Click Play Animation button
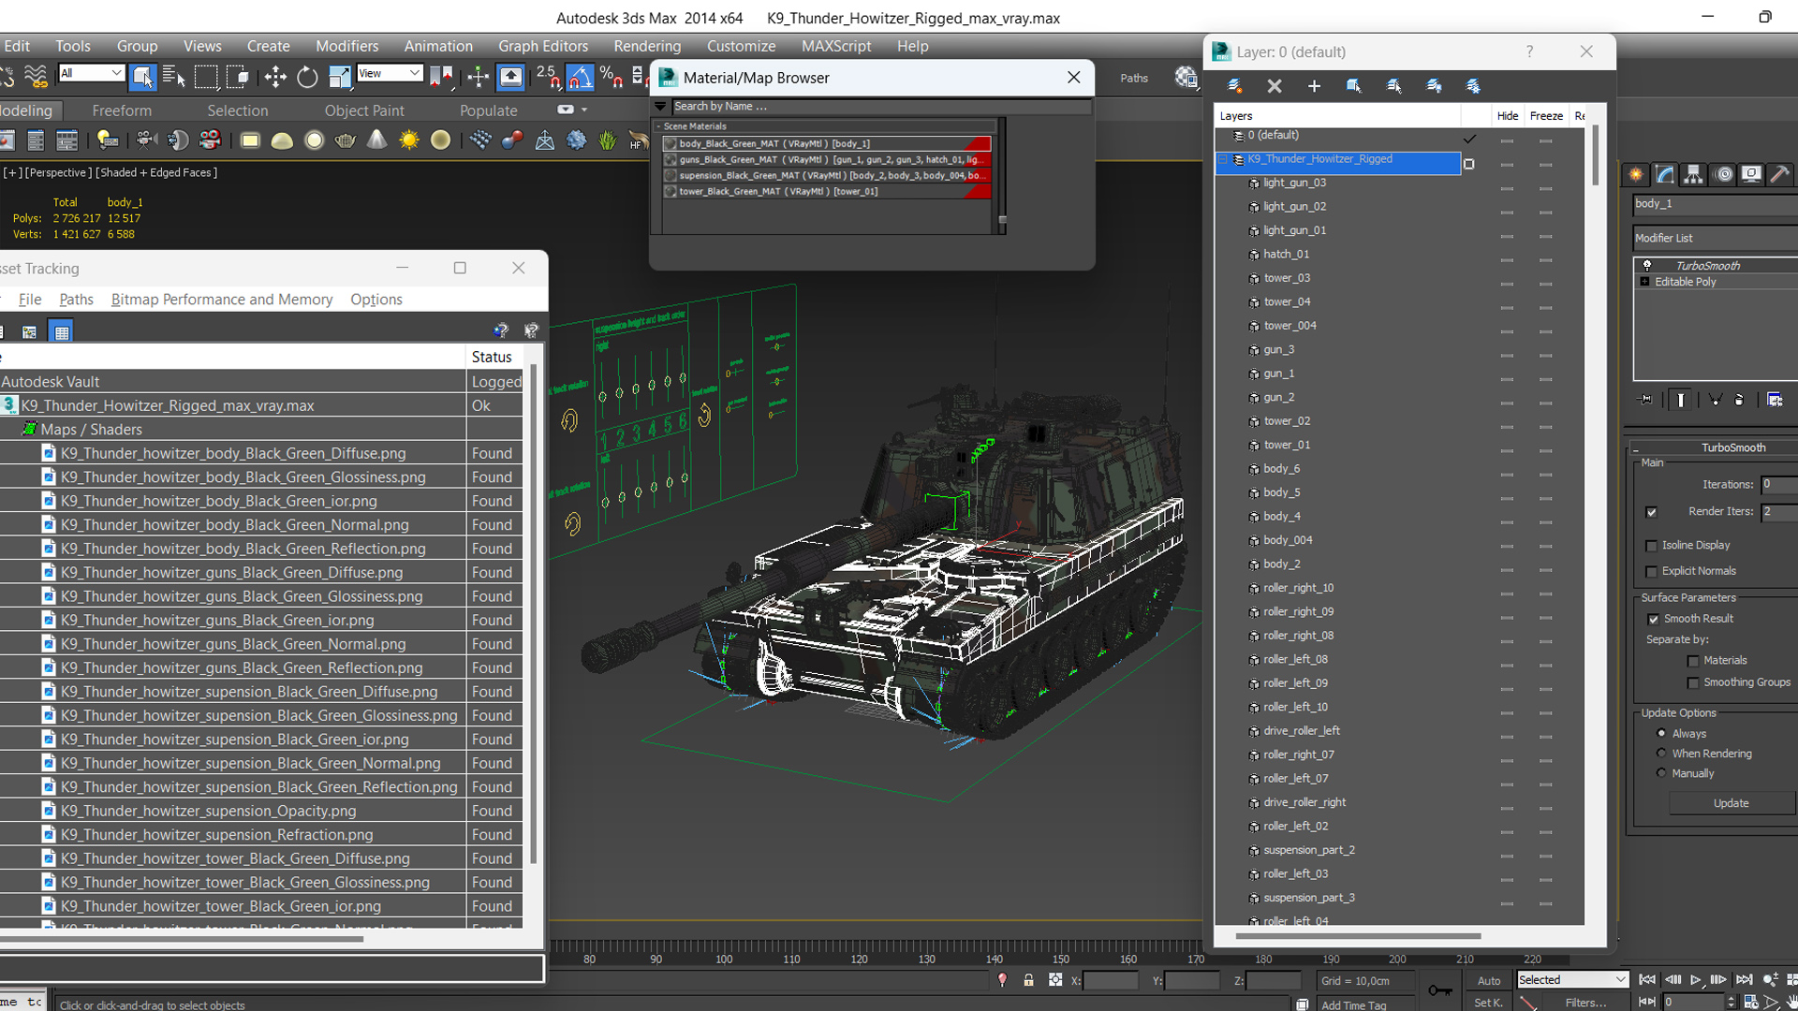Screen dimensions: 1798x1011 (x=1695, y=980)
